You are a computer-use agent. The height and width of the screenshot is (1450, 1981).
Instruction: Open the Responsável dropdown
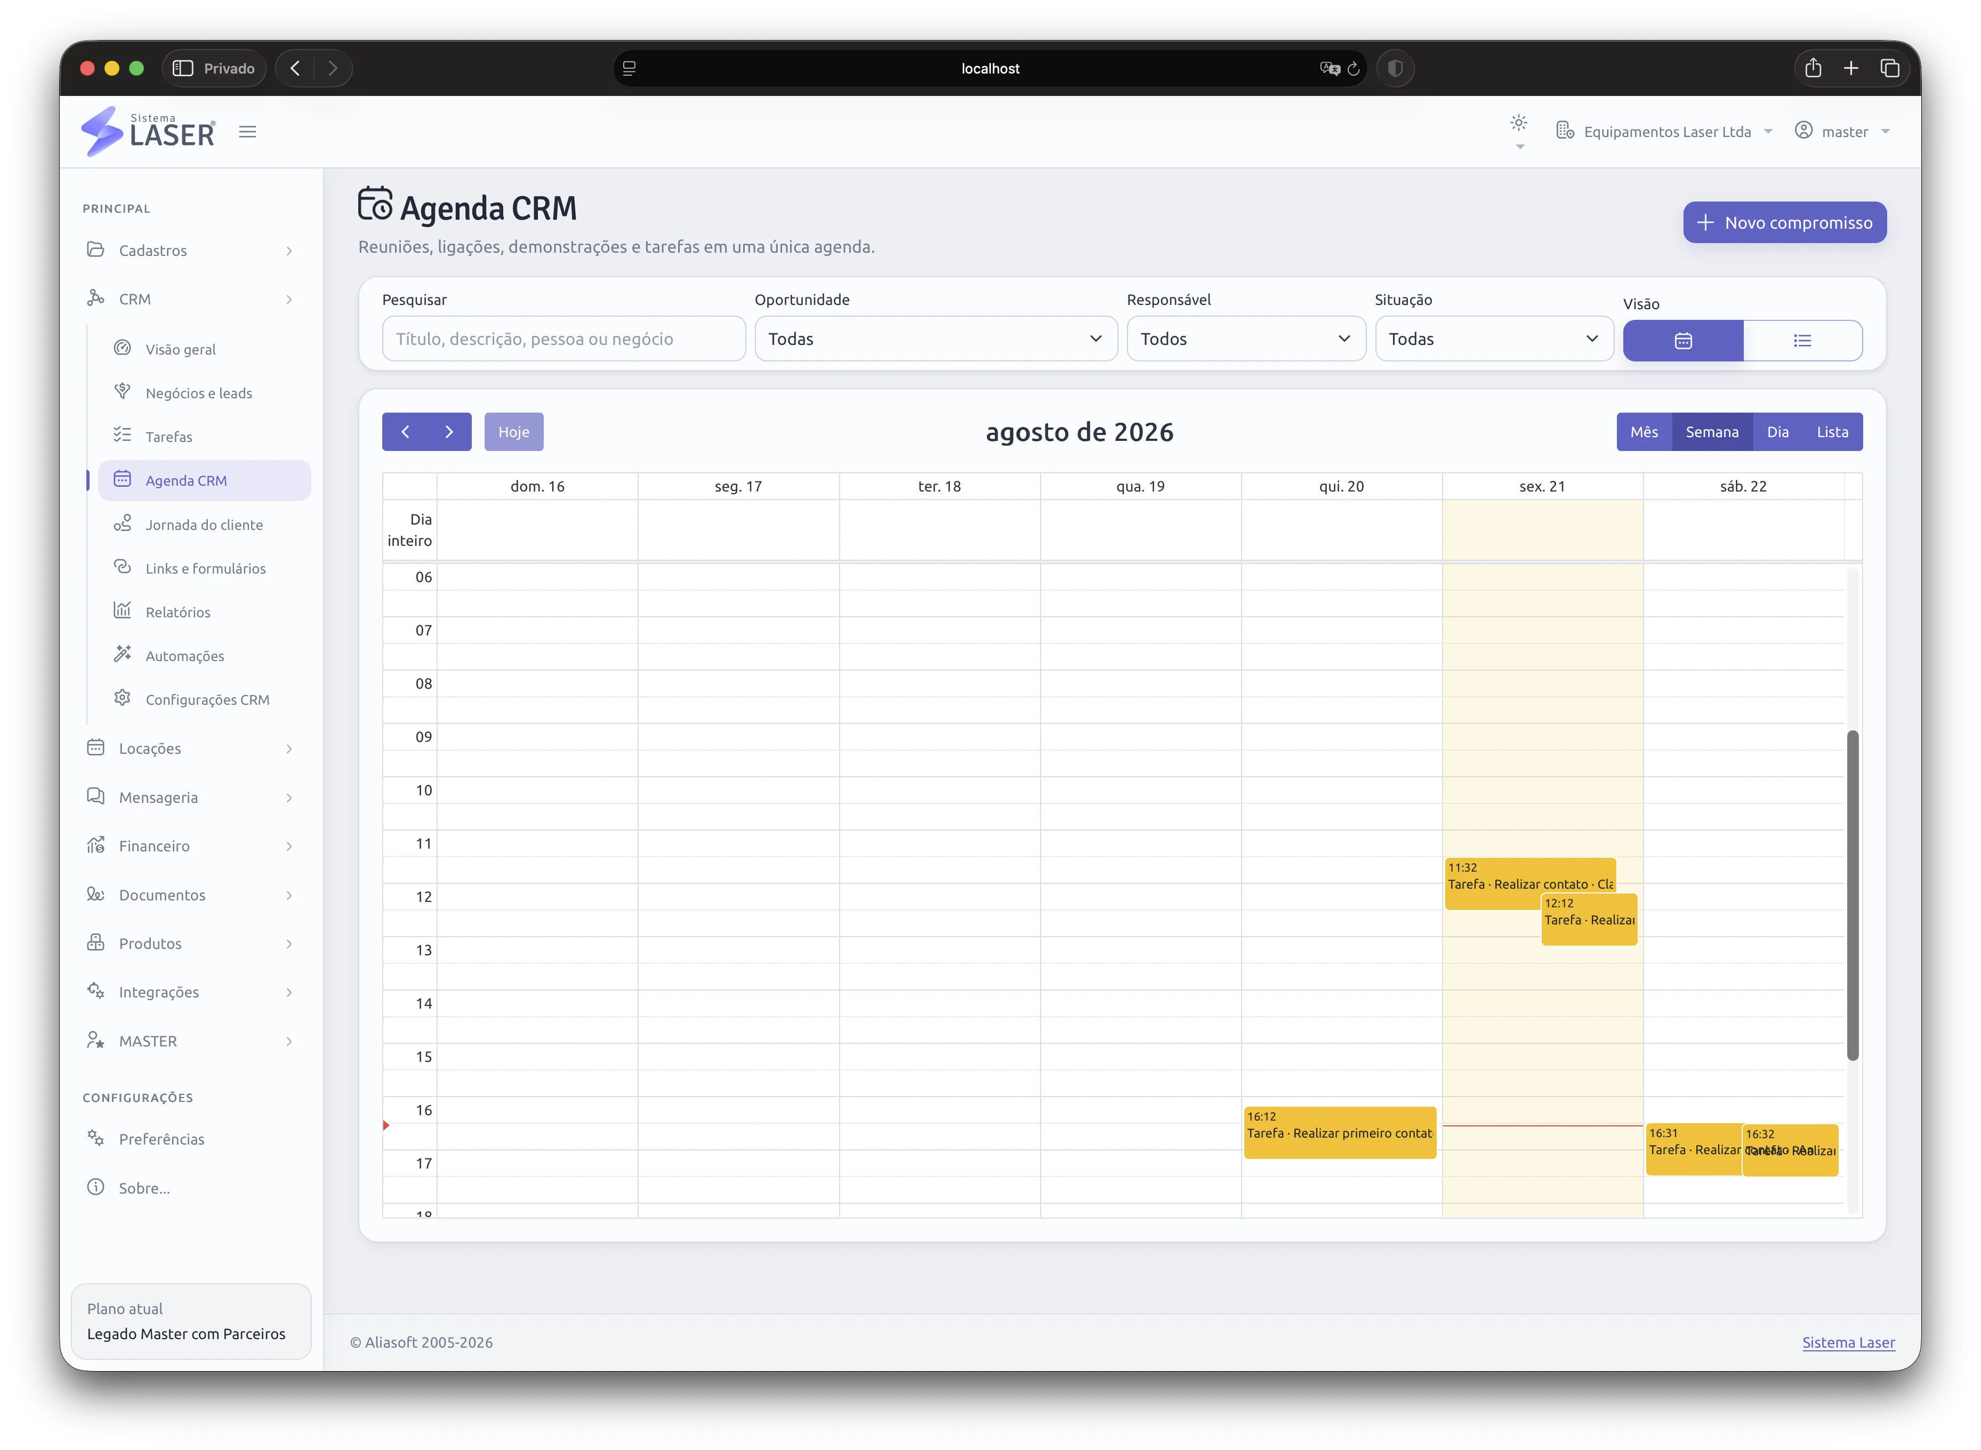click(x=1245, y=339)
